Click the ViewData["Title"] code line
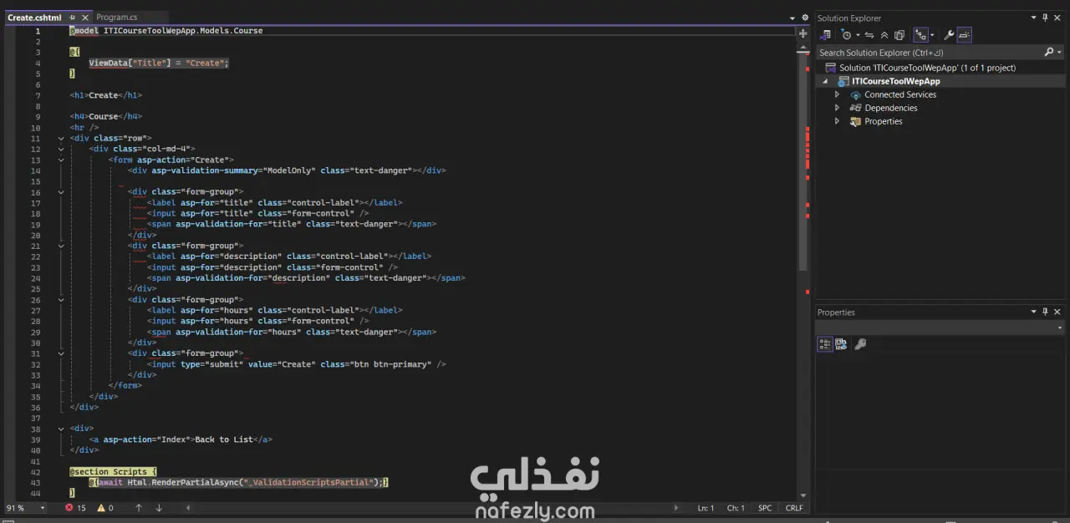 click(159, 63)
